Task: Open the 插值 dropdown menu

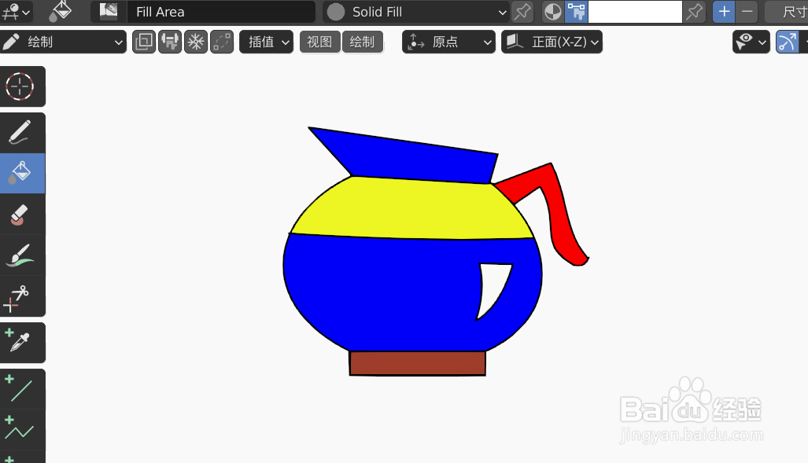Action: point(267,42)
